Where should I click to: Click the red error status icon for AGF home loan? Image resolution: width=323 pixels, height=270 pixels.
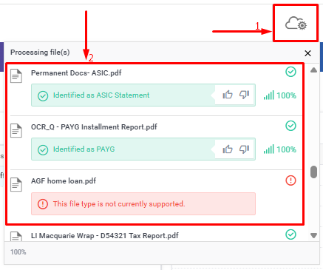290,180
